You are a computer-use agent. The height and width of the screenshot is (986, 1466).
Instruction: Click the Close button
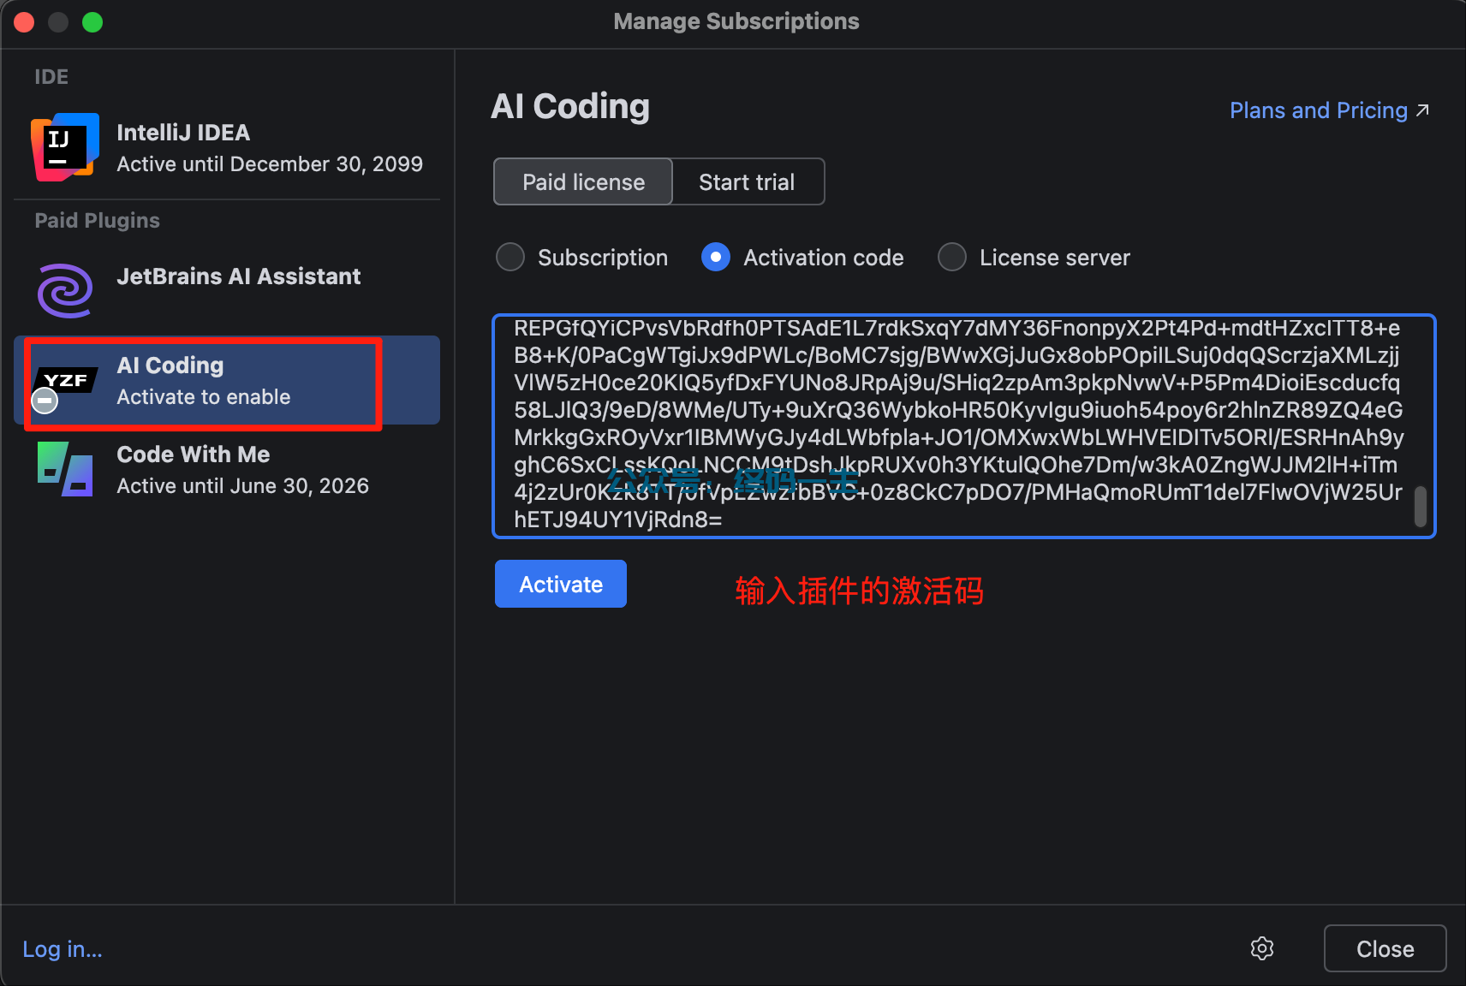click(x=1384, y=948)
